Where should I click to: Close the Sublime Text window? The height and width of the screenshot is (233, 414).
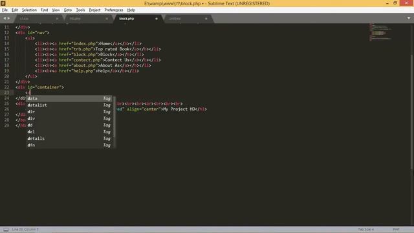406,3
